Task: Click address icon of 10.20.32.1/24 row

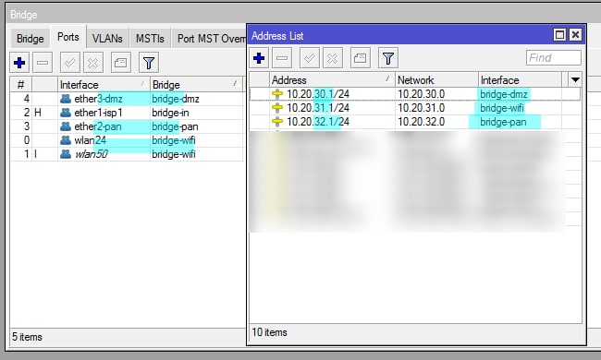Action: click(x=277, y=122)
